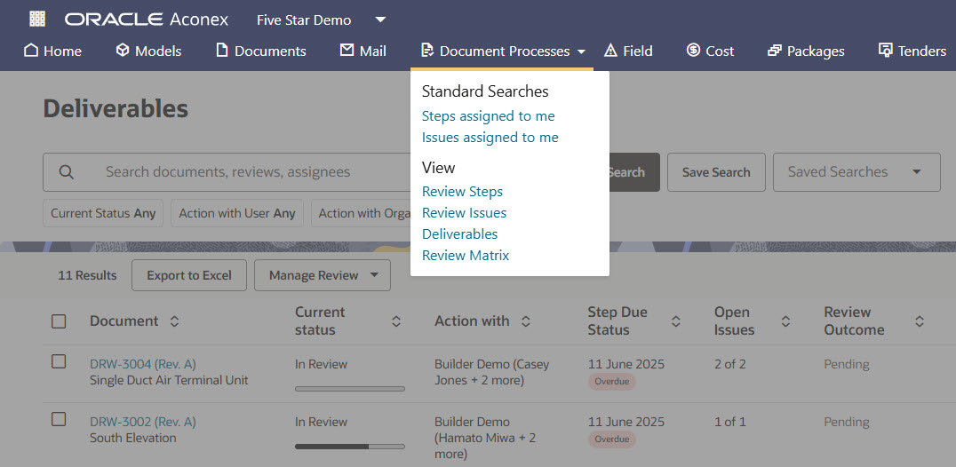Viewport: 956px width, 467px height.
Task: Choose Steps assigned to me
Action: pyautogui.click(x=488, y=116)
